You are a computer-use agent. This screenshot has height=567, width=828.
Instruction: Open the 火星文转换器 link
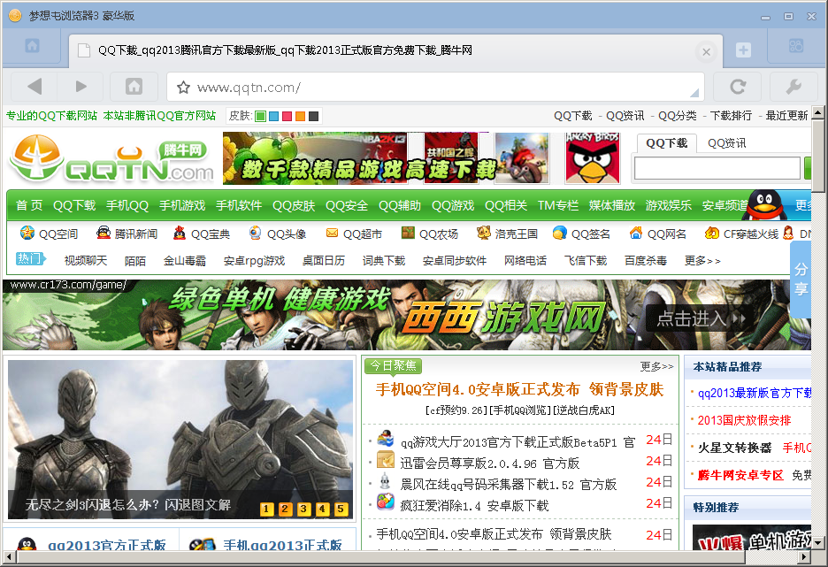pos(734,448)
